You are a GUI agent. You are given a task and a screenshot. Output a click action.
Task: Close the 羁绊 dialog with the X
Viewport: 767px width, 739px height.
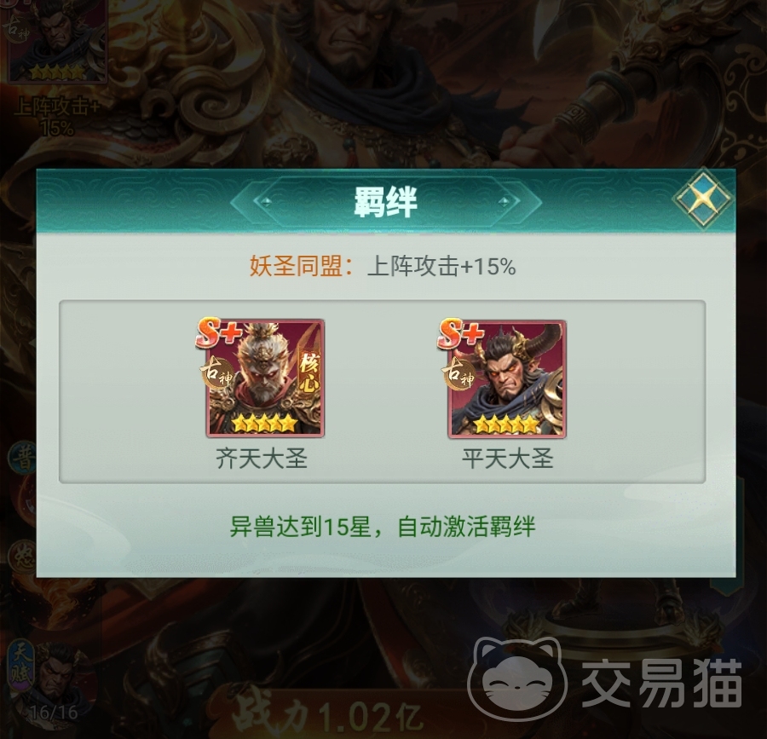703,198
